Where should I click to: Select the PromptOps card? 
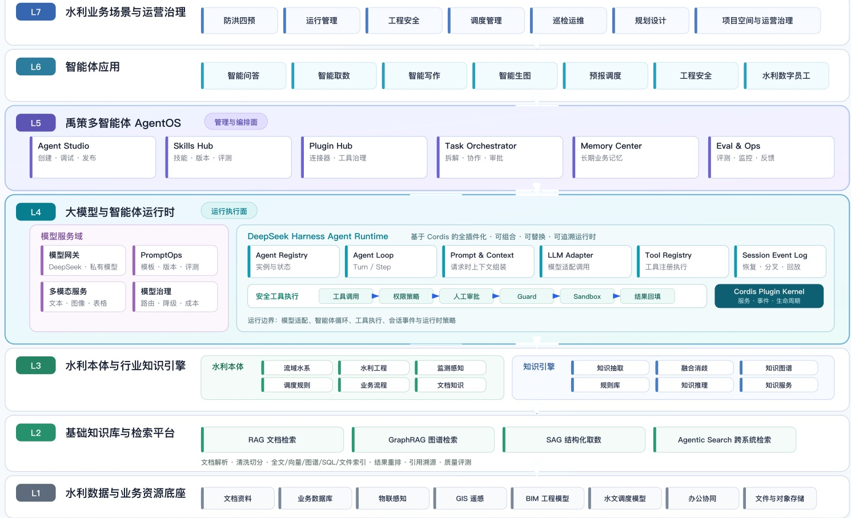pyautogui.click(x=175, y=260)
